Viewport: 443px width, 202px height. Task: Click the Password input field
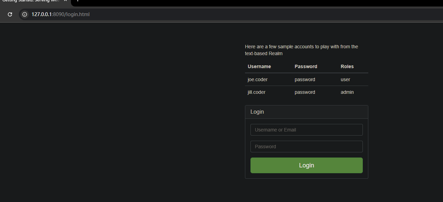[306, 147]
